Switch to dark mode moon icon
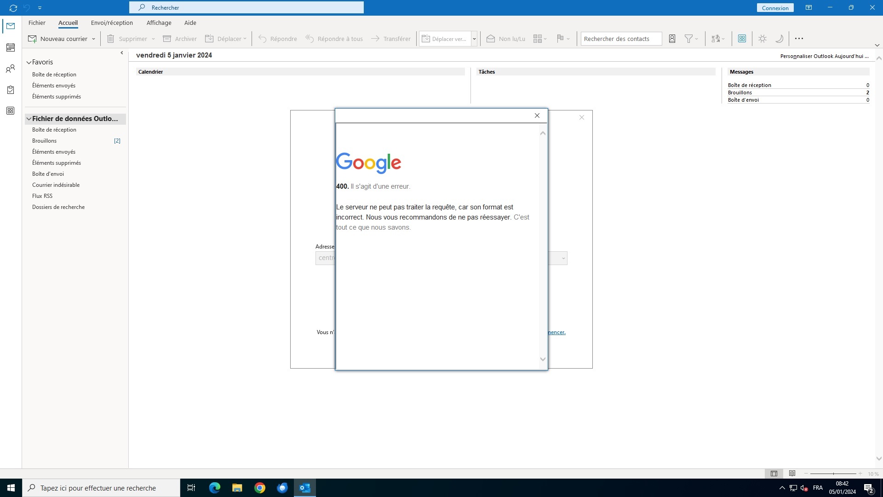The width and height of the screenshot is (883, 497). pos(779,39)
